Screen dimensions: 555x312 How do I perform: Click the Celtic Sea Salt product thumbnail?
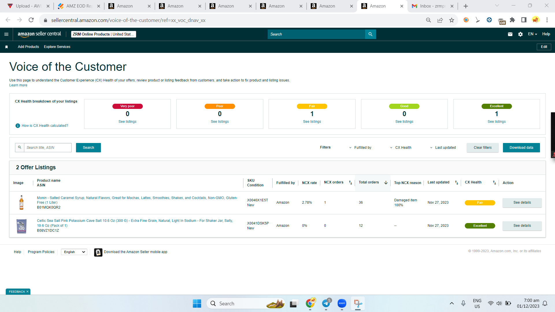click(x=21, y=226)
